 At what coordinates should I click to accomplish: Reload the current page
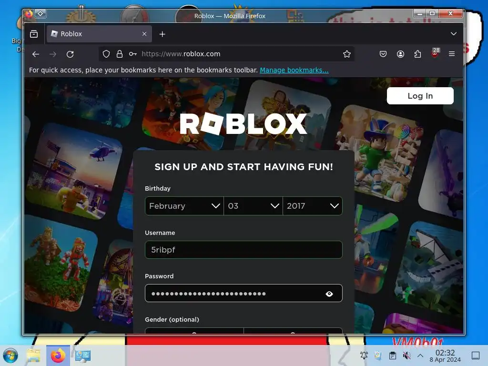[70, 54]
